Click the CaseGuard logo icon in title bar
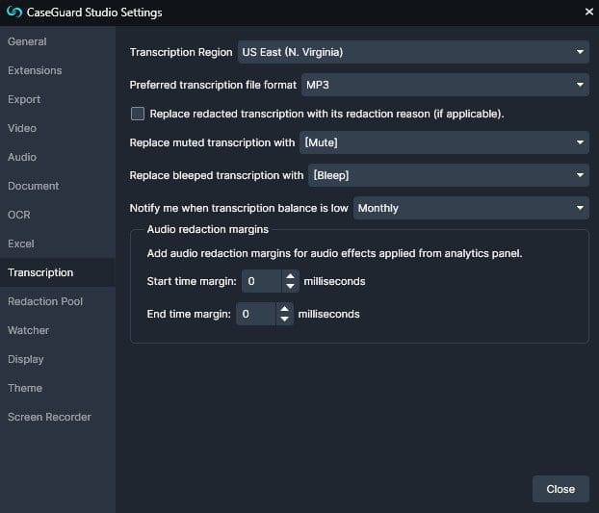This screenshot has height=513, width=599. 14,13
